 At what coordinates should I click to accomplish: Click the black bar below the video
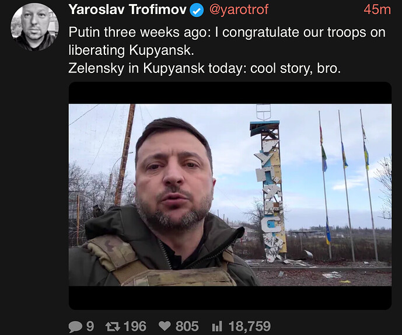pyautogui.click(x=230, y=298)
